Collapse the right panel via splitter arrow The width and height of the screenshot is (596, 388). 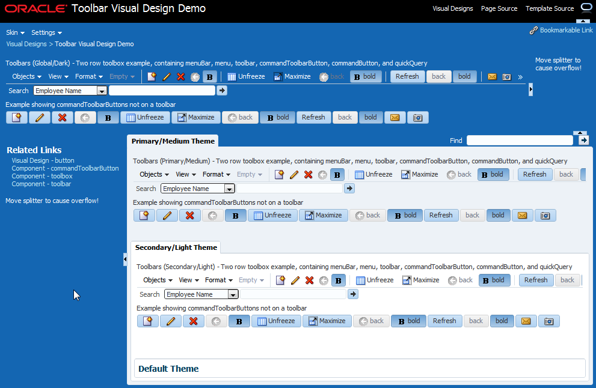(530, 89)
